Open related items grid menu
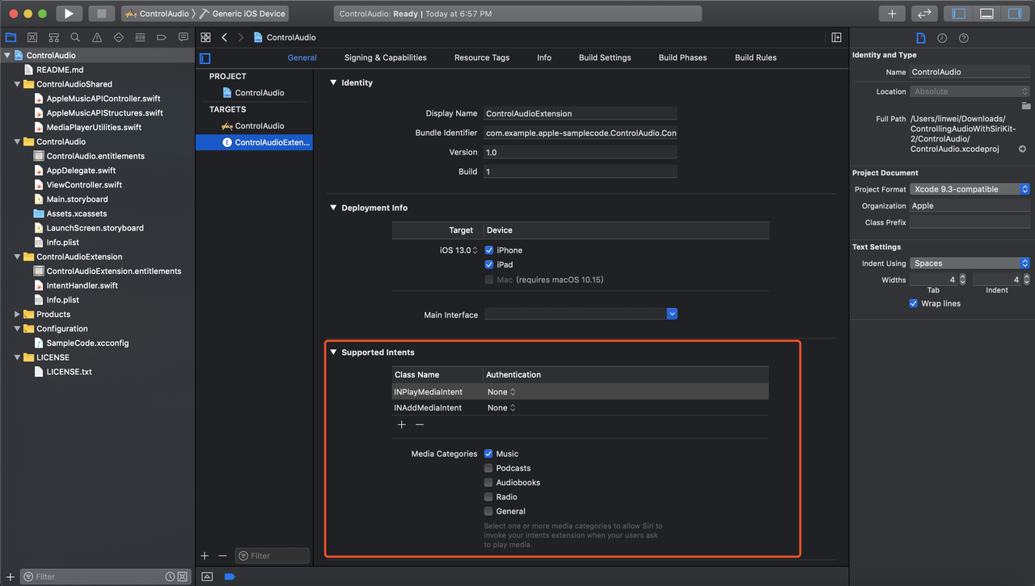 coord(206,37)
